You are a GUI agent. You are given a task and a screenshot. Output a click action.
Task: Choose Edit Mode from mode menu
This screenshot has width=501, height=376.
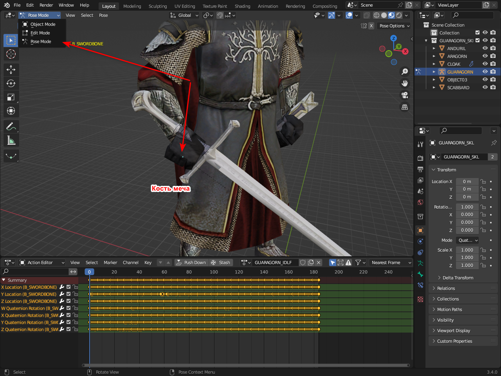[x=40, y=33]
